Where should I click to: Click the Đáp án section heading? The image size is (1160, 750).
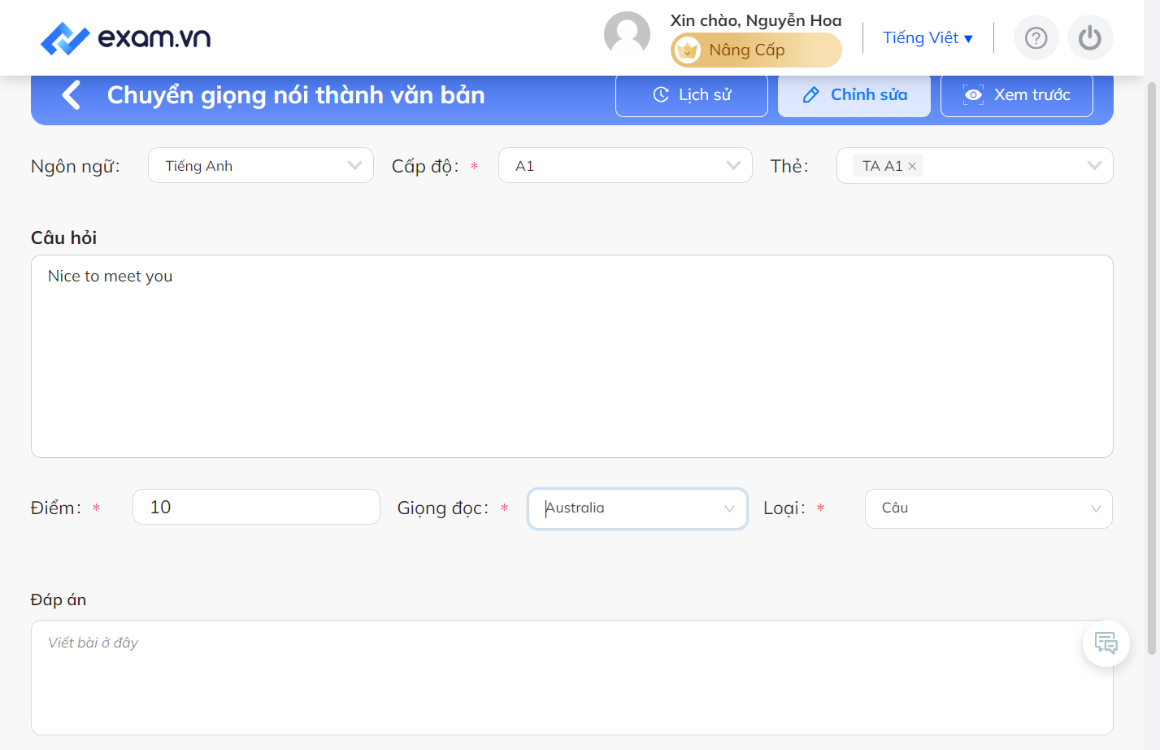pyautogui.click(x=59, y=600)
